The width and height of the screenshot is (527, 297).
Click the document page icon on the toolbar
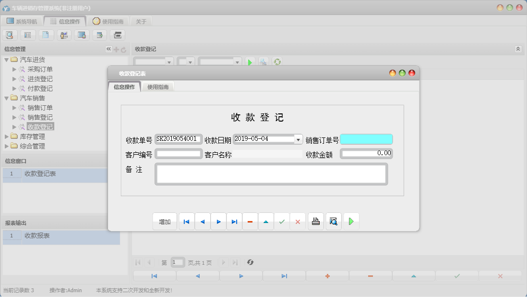click(x=46, y=35)
